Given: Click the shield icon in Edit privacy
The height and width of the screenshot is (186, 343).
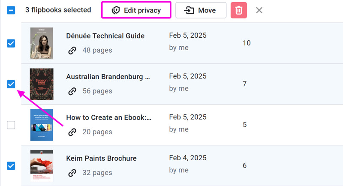Looking at the screenshot, I should tap(116, 10).
